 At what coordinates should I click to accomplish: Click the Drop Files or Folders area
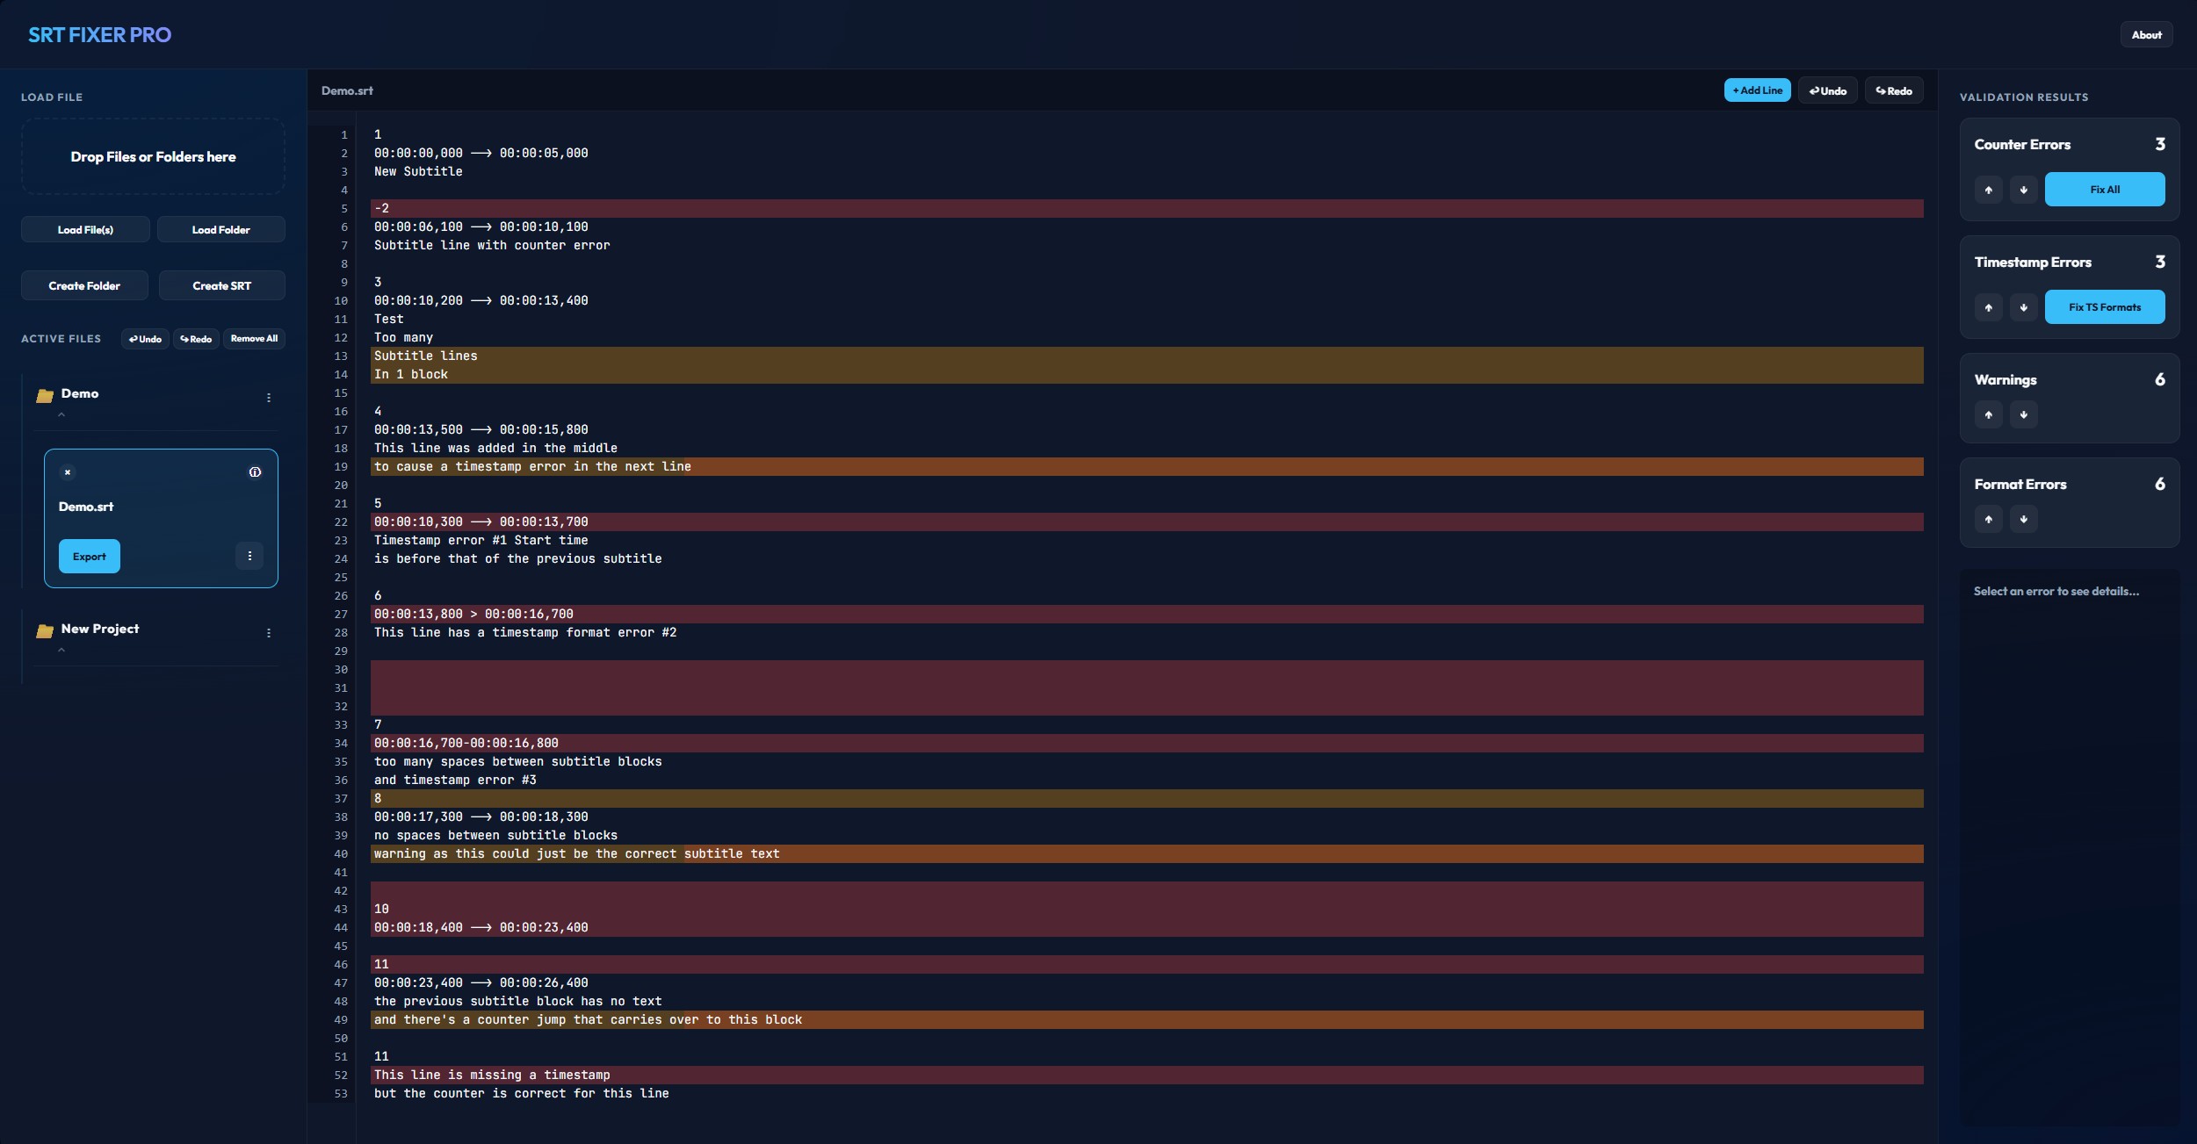click(153, 157)
